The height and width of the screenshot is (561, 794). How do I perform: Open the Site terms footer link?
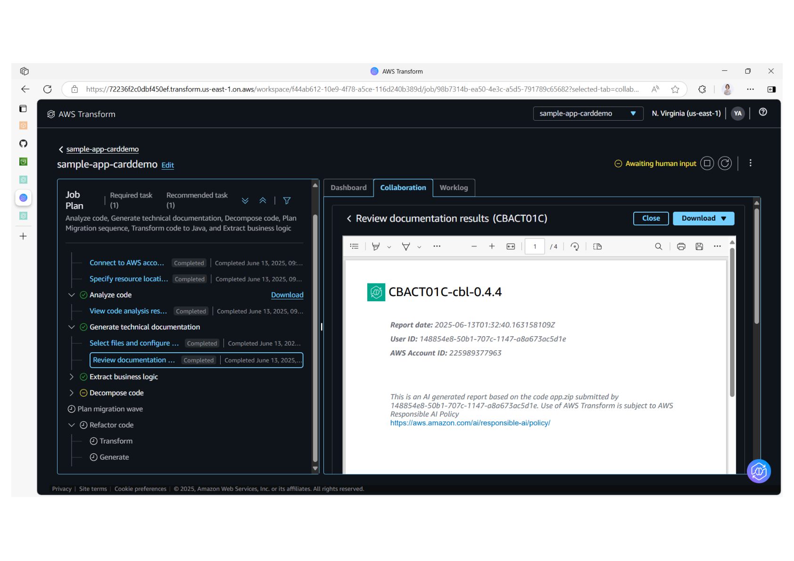tap(93, 489)
